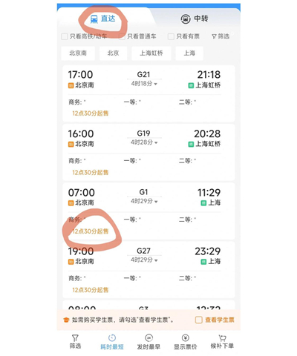Viewport: 297px width, 356px height.
Task: Expand G27 duration 4时29分 arrow
Action: click(156, 260)
